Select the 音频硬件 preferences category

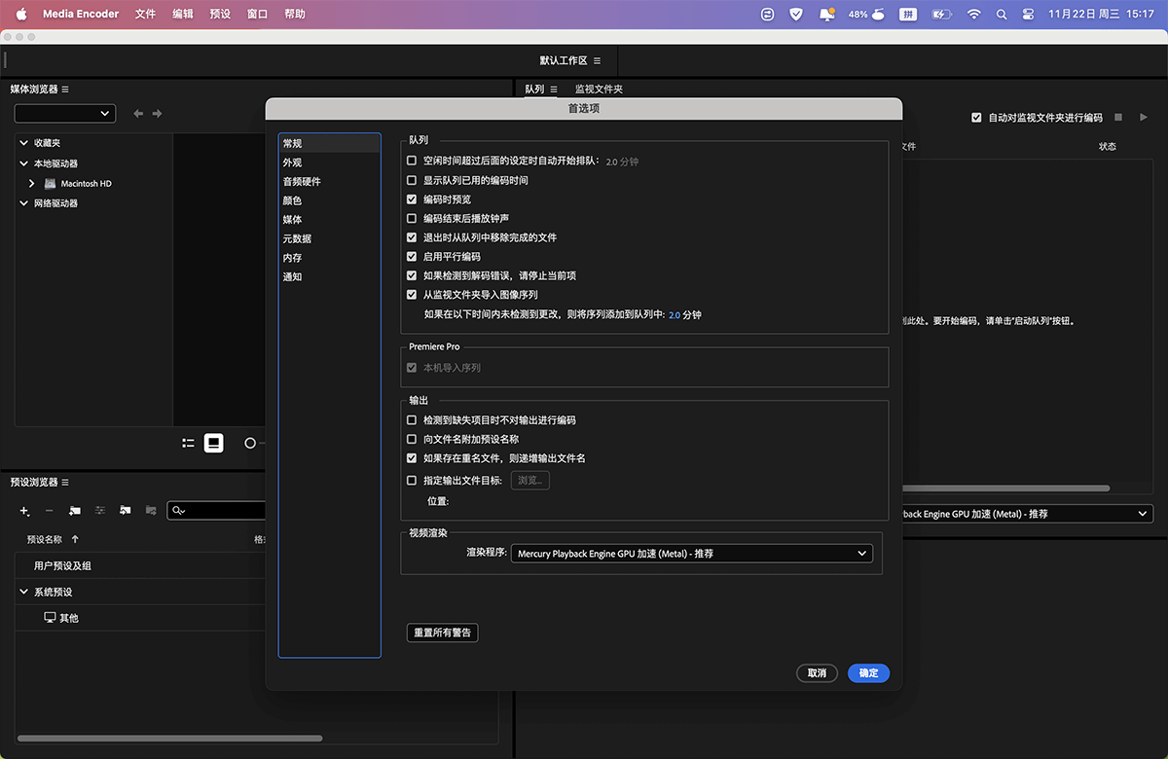coord(302,181)
